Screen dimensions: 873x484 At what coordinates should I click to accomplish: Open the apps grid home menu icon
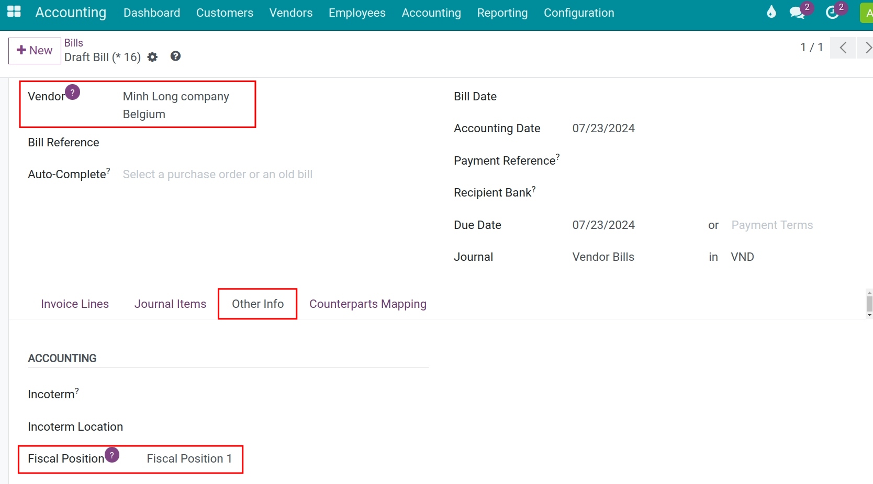14,12
